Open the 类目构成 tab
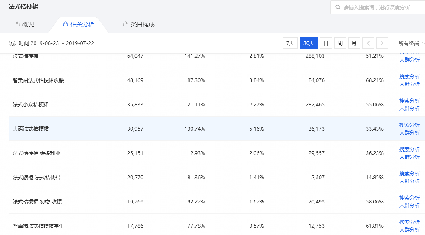This screenshot has height=235, width=425. 143,24
